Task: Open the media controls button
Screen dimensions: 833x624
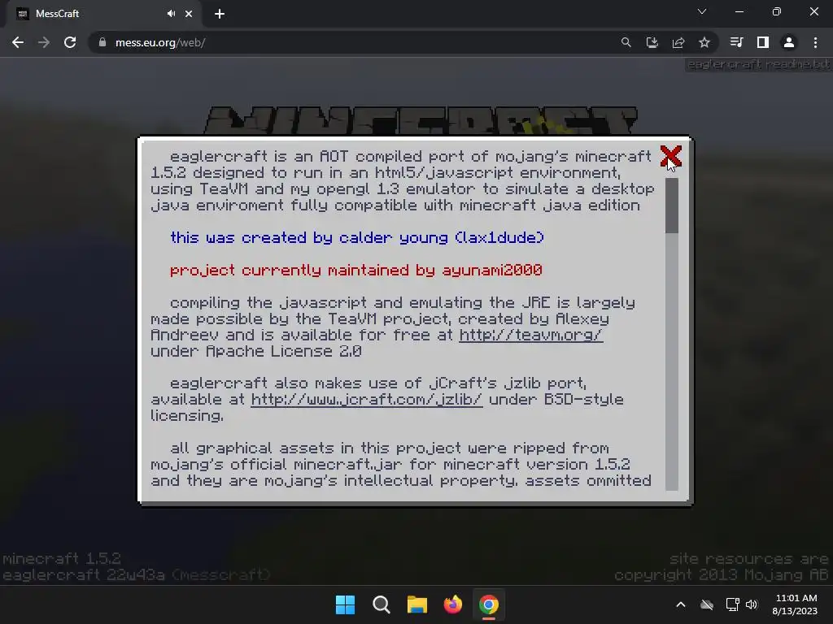Action: click(x=736, y=42)
